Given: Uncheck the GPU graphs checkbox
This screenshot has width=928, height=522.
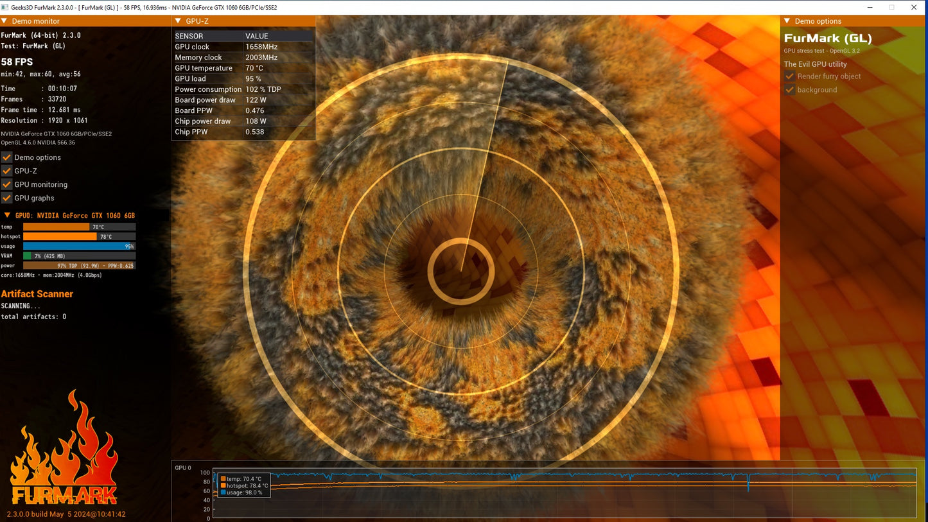Looking at the screenshot, I should 7,198.
